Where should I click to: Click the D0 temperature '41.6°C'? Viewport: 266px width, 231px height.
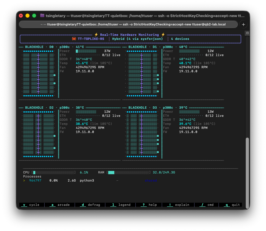coord(82,63)
